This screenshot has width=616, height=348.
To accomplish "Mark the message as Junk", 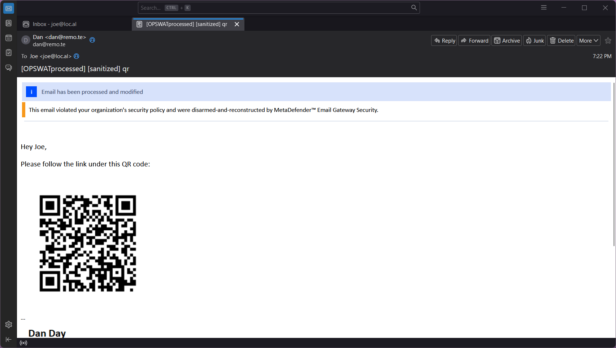I will (534, 40).
